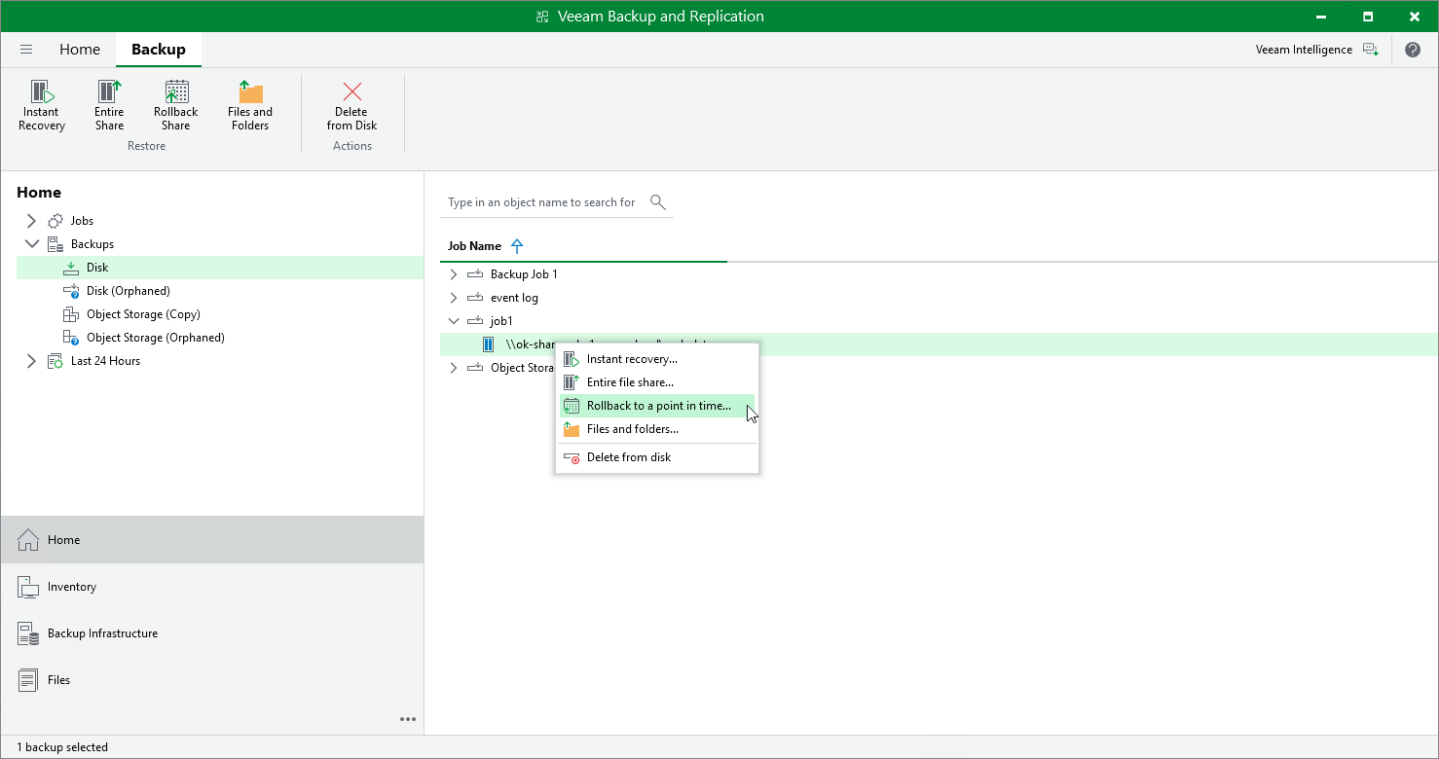The image size is (1439, 759).
Task: Select Object Storage (Orphaned) tree item
Action: click(x=156, y=338)
